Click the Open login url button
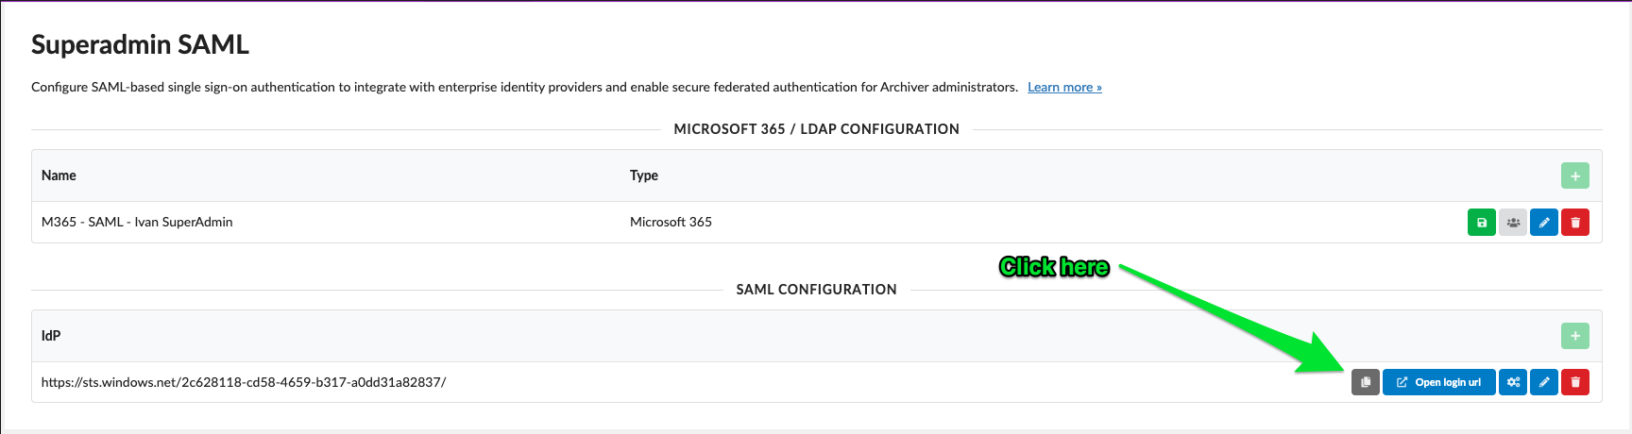Viewport: 1632px width, 434px height. [x=1439, y=382]
